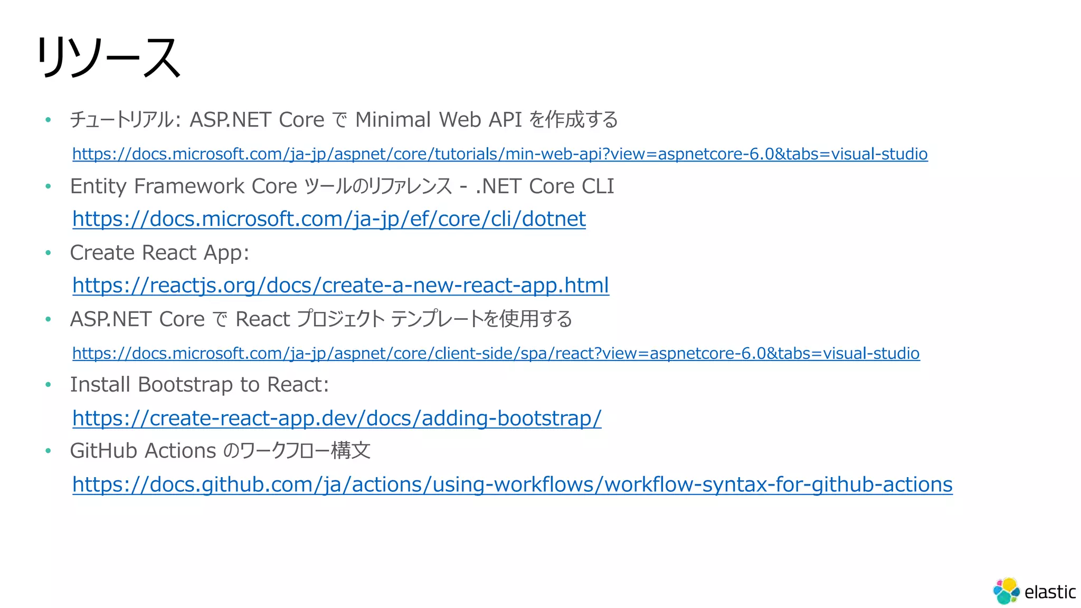
Task: Open the Minimal Web API tutorial link
Action: [x=500, y=154]
